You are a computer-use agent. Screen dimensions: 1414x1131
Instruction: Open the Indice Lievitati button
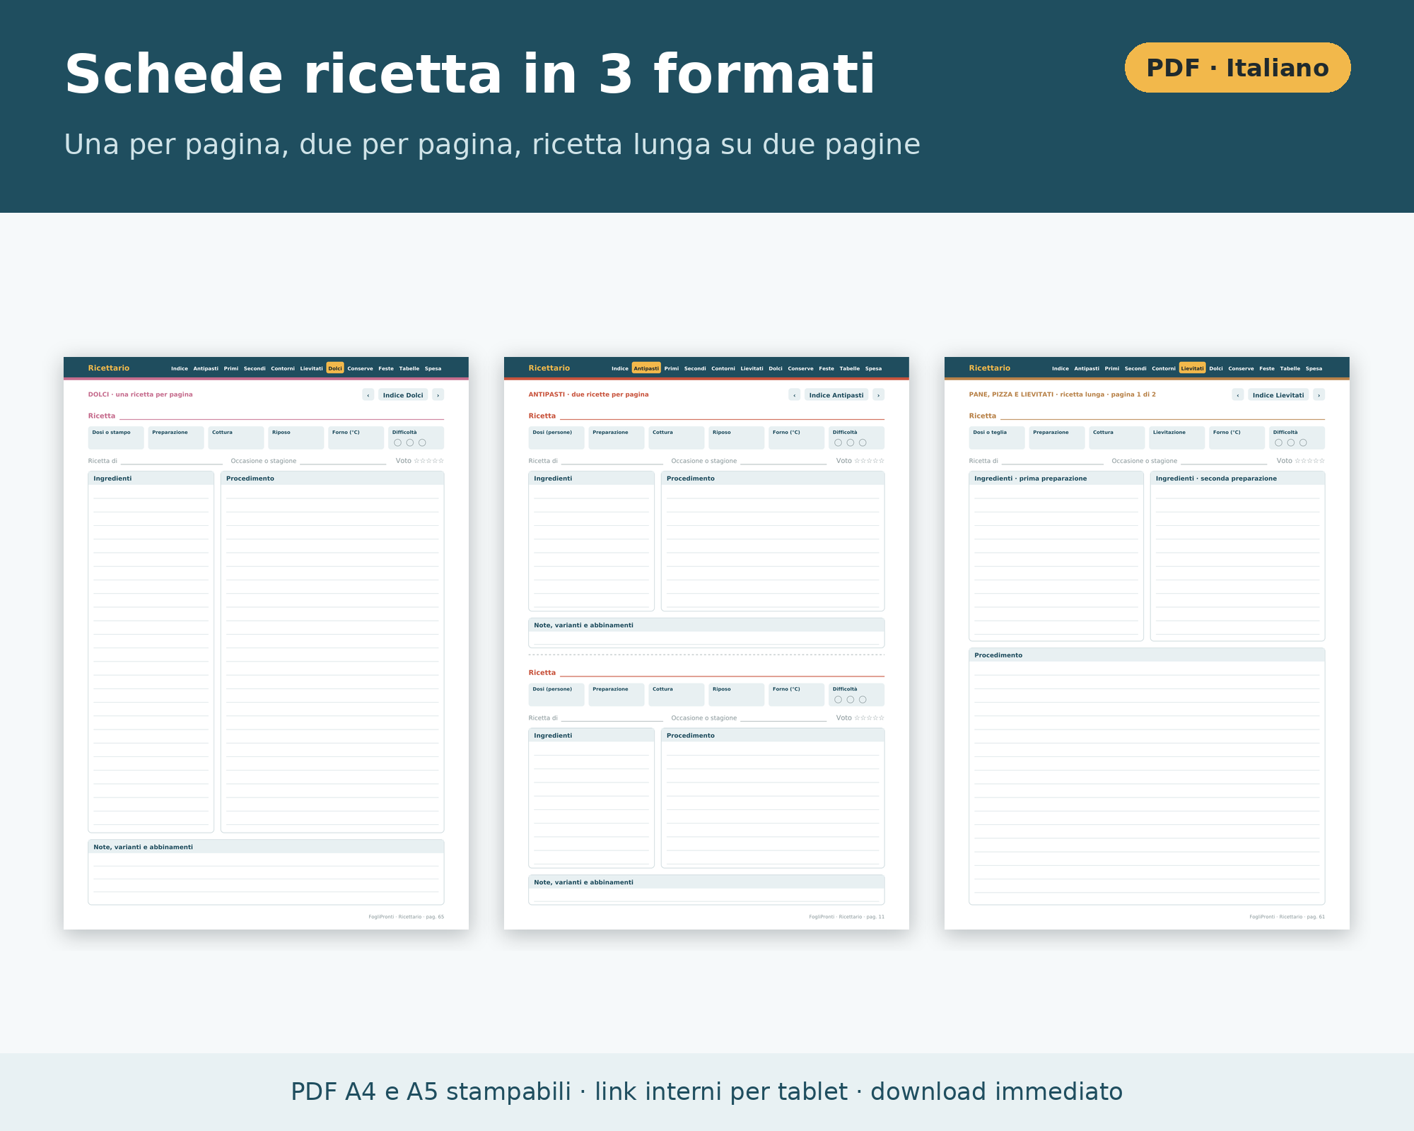1278,395
